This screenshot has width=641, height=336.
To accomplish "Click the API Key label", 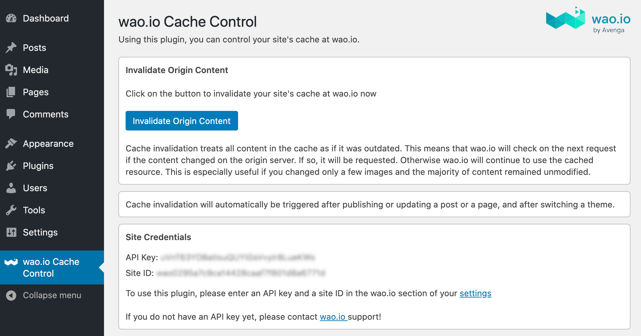I will point(142,257).
